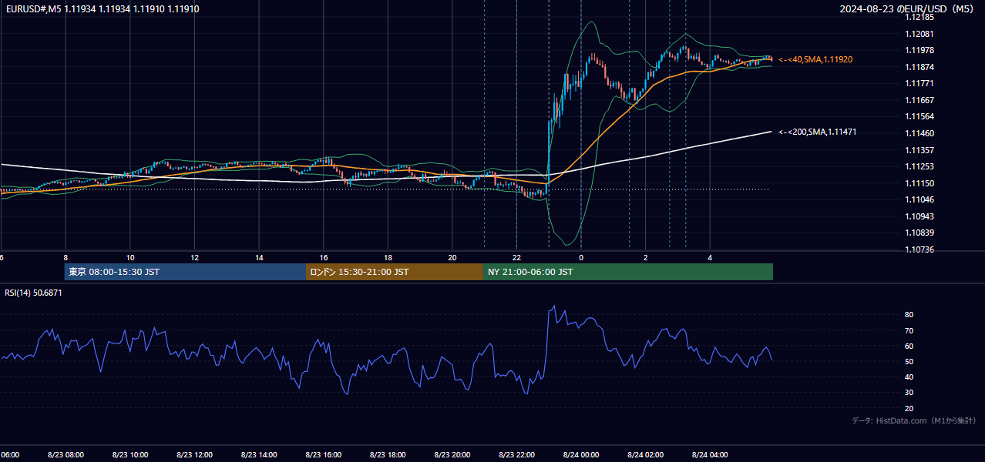
Task: Click the 8/23 20:00 bottom time label
Action: [452, 455]
